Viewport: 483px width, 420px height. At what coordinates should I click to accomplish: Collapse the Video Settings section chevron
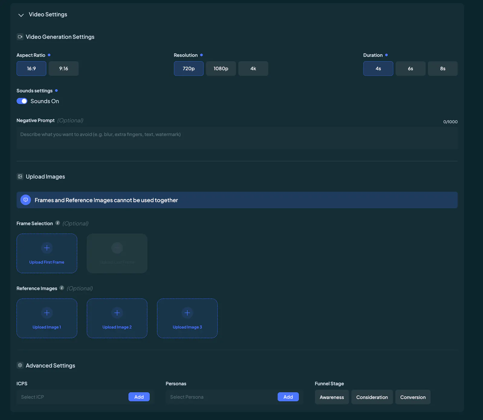tap(21, 15)
